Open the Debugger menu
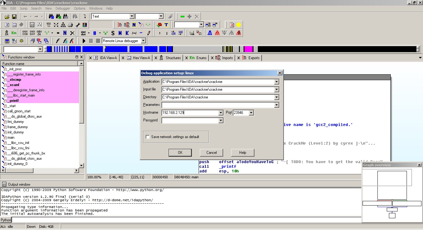Image resolution: width=423 pixels, height=230 pixels. coord(63,8)
